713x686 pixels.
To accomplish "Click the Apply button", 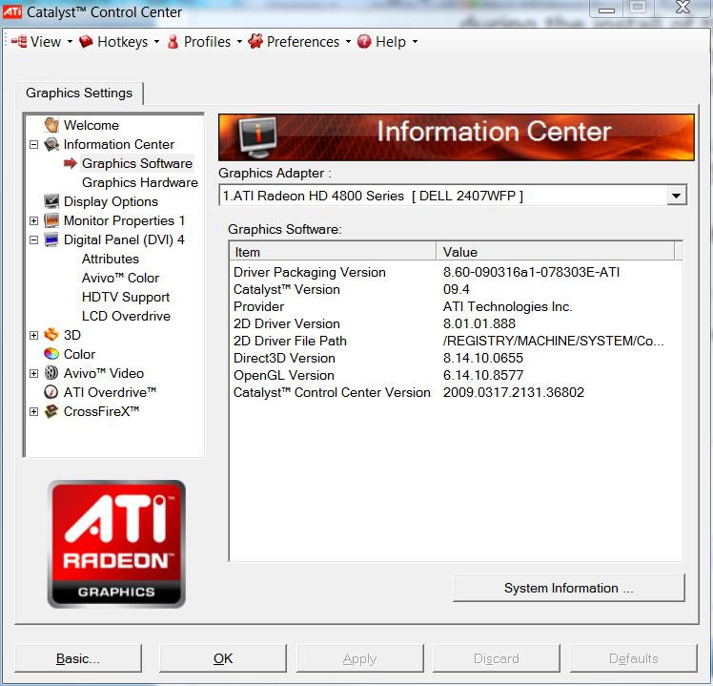I will [359, 658].
